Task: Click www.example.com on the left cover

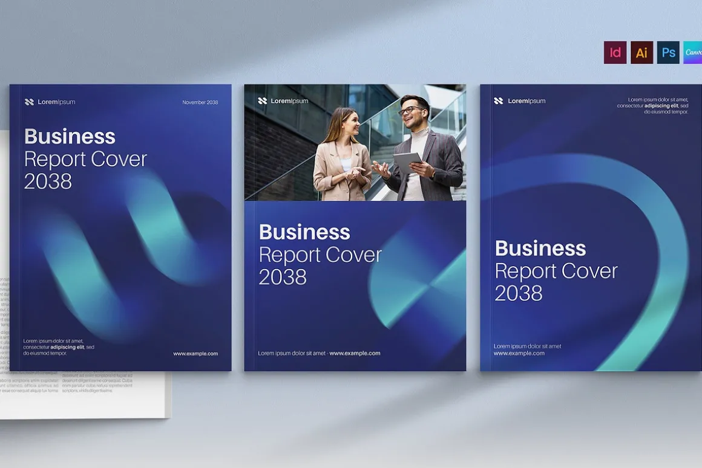Action: 195,354
